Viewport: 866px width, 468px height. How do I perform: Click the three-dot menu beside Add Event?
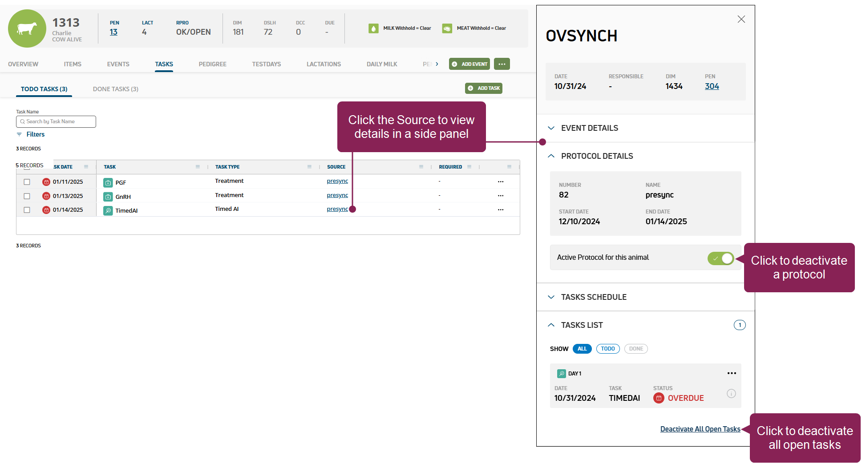tap(502, 64)
